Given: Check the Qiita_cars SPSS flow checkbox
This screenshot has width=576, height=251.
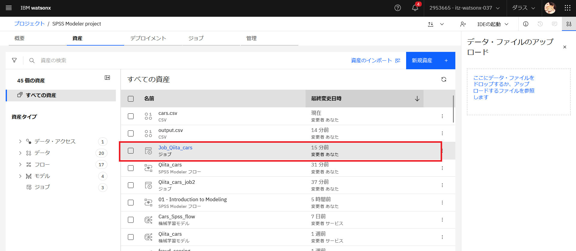Looking at the screenshot, I should 131,168.
